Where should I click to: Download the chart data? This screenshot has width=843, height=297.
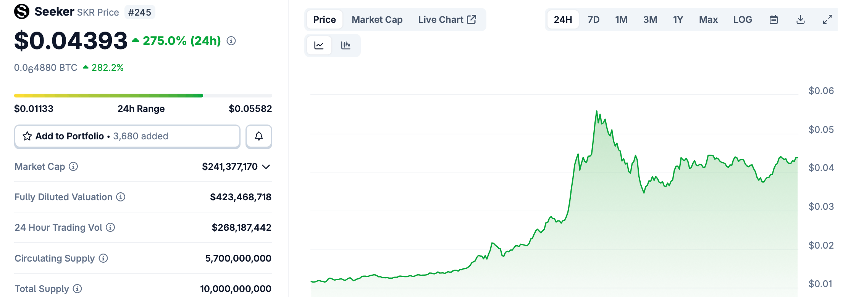click(x=801, y=19)
